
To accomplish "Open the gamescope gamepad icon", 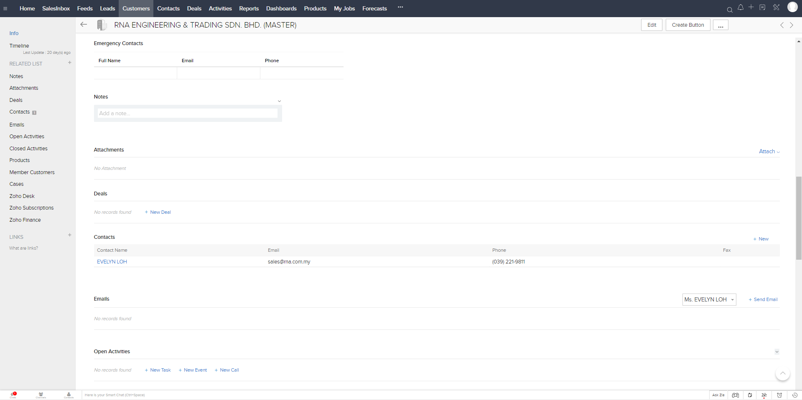I will point(736,395).
